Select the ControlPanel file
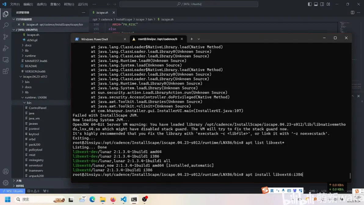The image size is (364, 205). [x=37, y=108]
